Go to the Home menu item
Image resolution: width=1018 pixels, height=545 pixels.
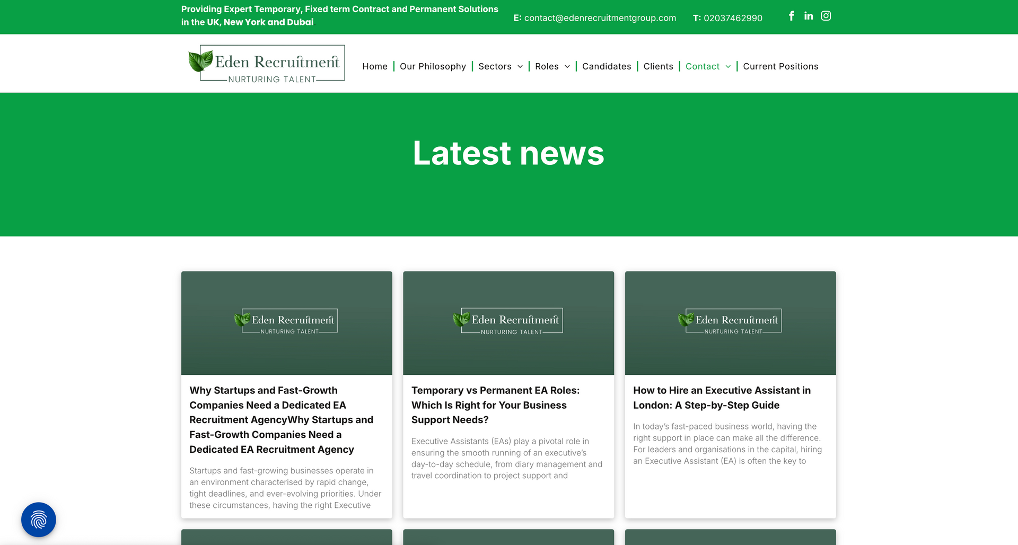375,66
